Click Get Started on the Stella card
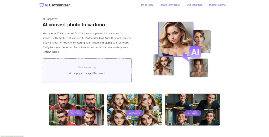 134,113
